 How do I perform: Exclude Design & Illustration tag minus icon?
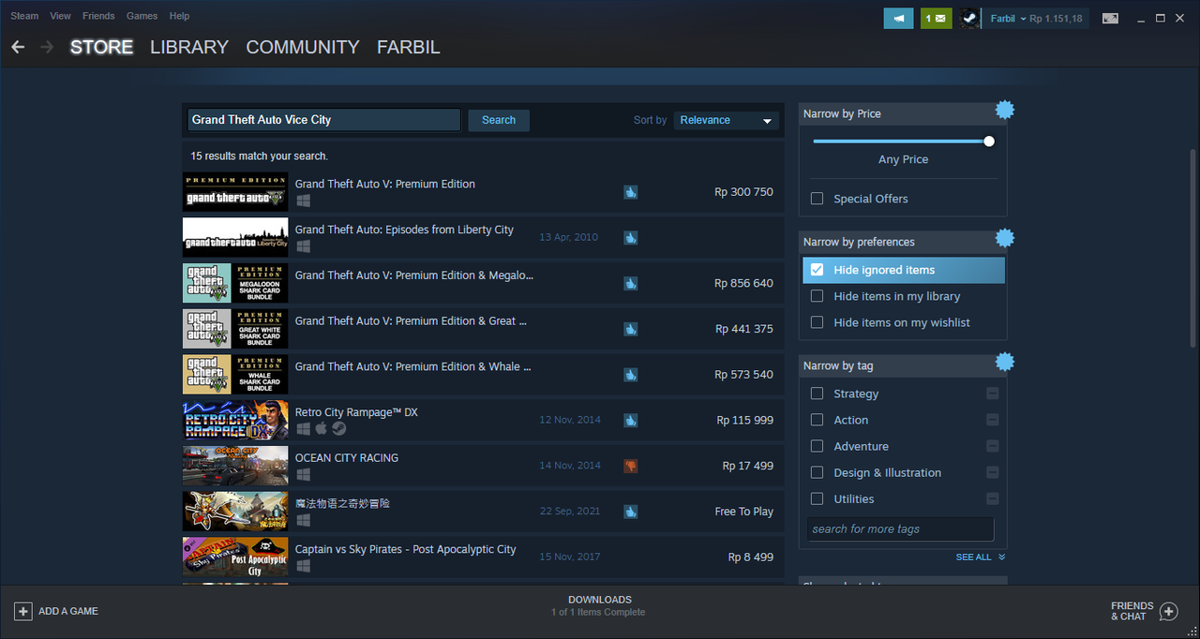[x=993, y=472]
